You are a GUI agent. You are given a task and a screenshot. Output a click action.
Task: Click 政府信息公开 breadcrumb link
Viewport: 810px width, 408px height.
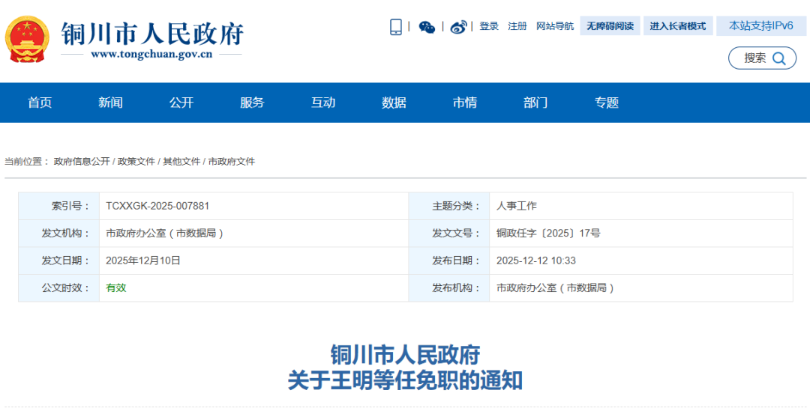tap(82, 162)
